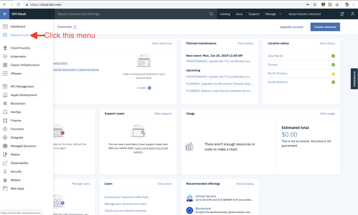
Task: Open Catalog in the top navigation
Action: click(225, 14)
